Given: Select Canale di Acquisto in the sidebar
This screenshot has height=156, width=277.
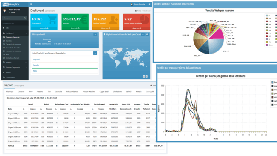Looking at the screenshot, I should click(13, 48).
